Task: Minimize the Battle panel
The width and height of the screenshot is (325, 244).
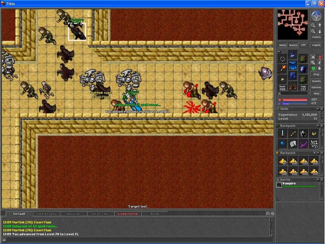Action: (x=318, y=180)
